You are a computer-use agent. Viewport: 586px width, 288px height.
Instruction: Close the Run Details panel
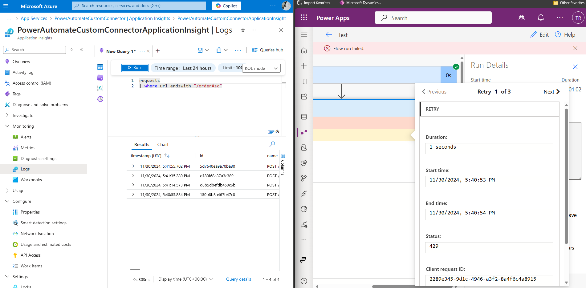(575, 67)
